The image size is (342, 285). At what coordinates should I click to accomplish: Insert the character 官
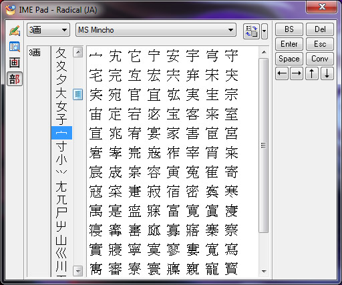click(x=134, y=95)
